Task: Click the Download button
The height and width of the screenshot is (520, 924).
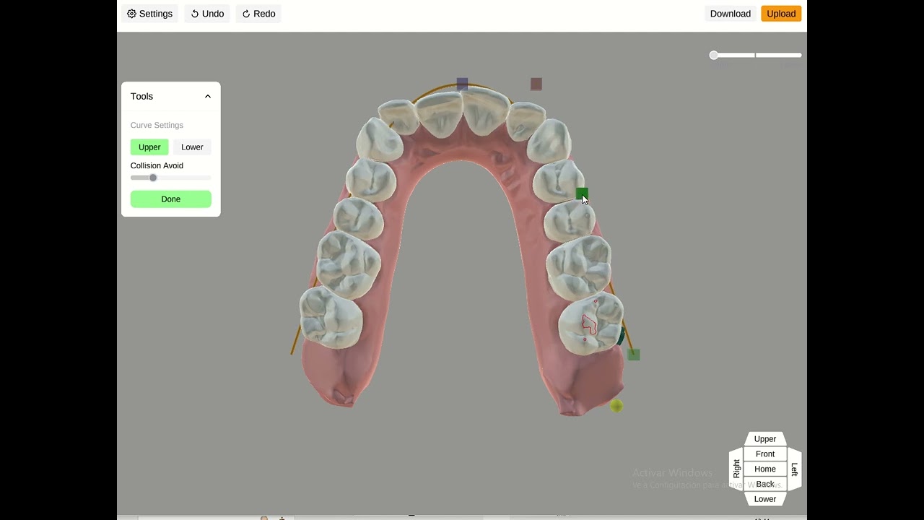Action: click(x=730, y=14)
